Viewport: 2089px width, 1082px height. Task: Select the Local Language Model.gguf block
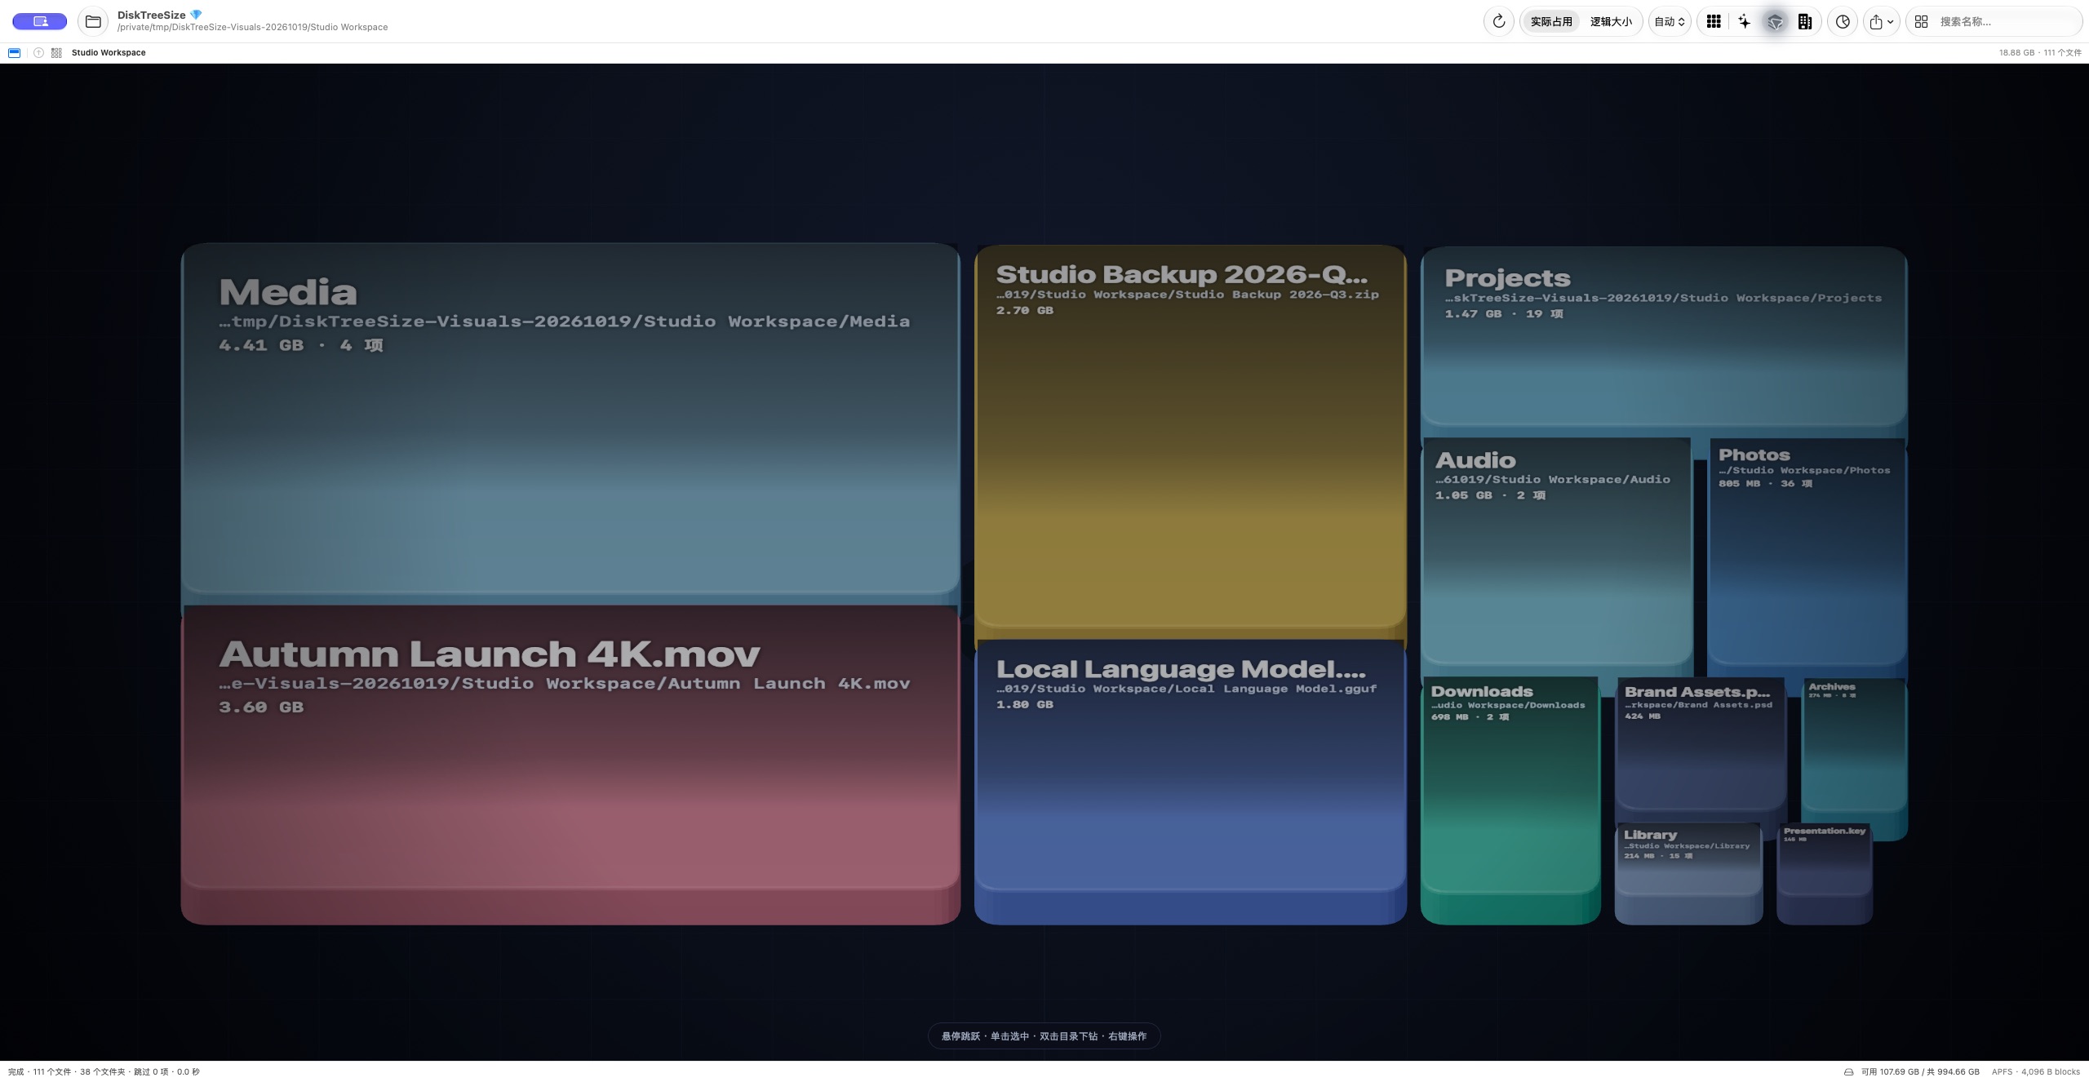tap(1190, 782)
